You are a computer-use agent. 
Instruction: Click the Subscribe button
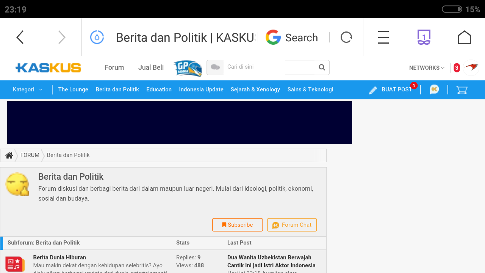pyautogui.click(x=238, y=225)
